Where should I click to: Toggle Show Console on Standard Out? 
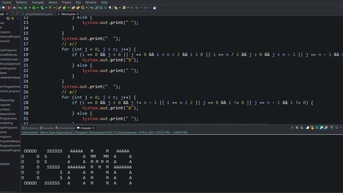(321, 128)
